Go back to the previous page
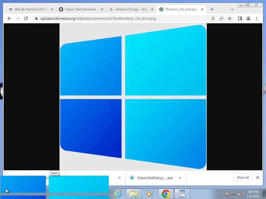The height and width of the screenshot is (199, 266). 9,18
